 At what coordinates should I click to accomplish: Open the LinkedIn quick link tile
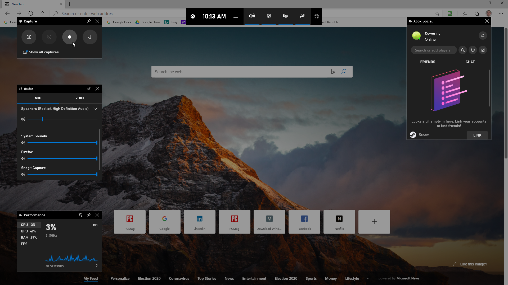pyautogui.click(x=199, y=222)
